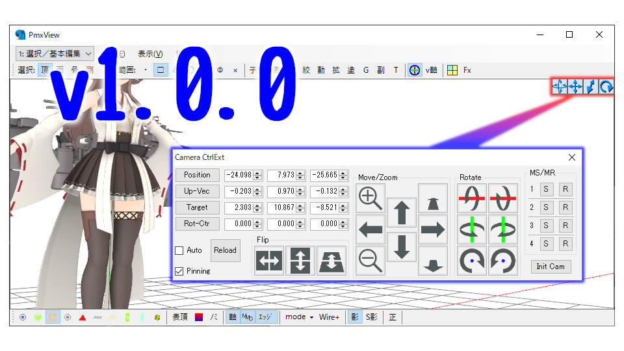Image resolution: width=624 pixels, height=351 pixels.
Task: Move camera right with the right arrow
Action: click(433, 229)
